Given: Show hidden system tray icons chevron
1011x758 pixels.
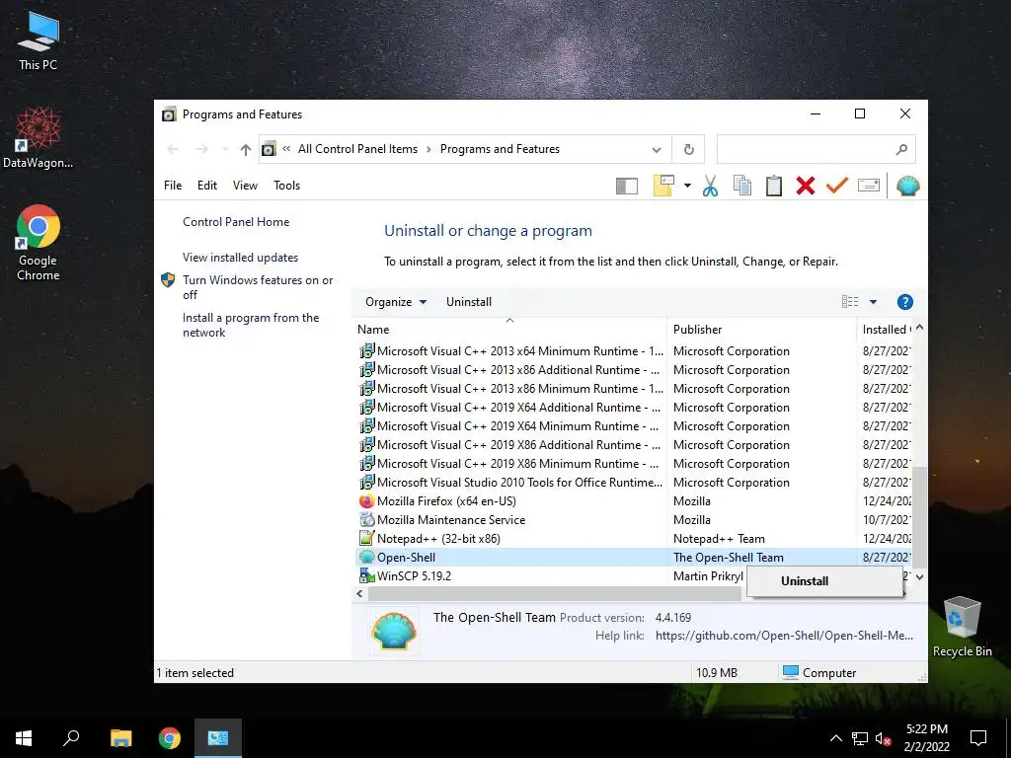Looking at the screenshot, I should 835,738.
